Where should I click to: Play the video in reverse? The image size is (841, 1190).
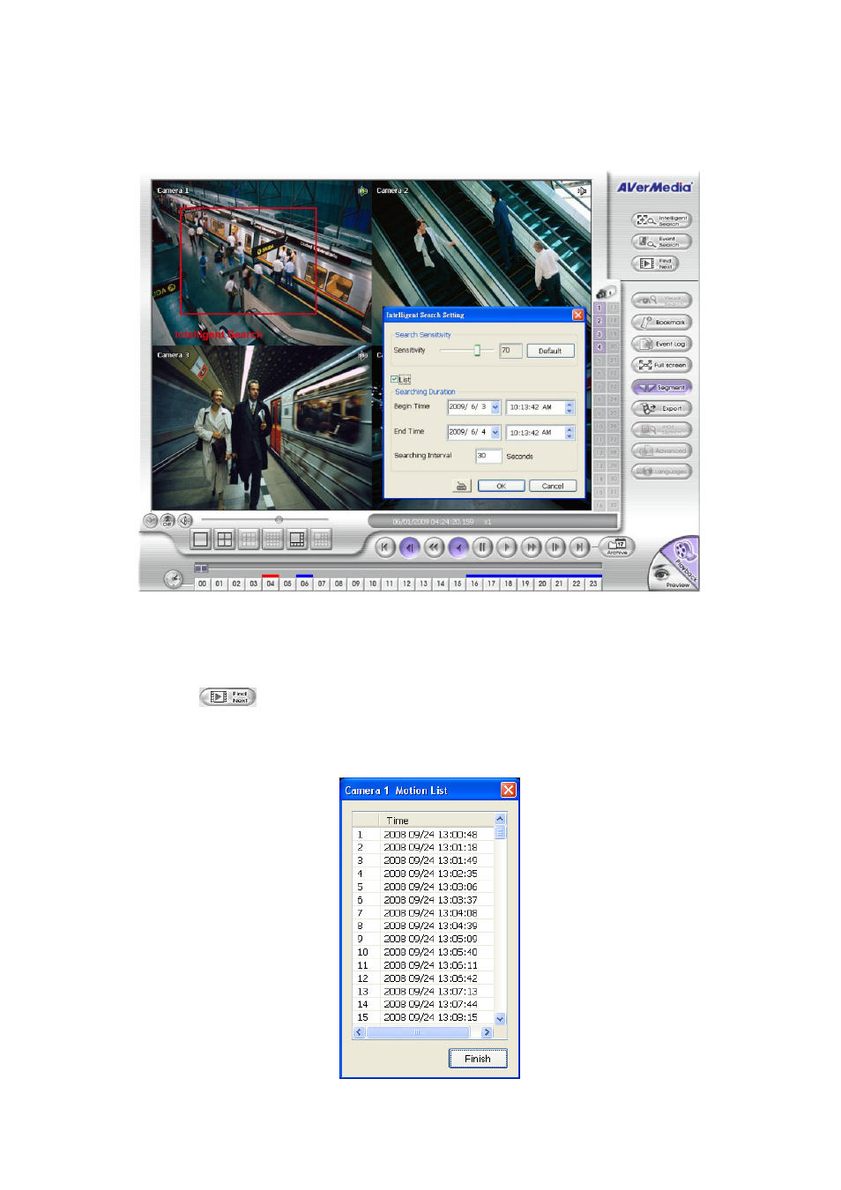click(x=458, y=547)
